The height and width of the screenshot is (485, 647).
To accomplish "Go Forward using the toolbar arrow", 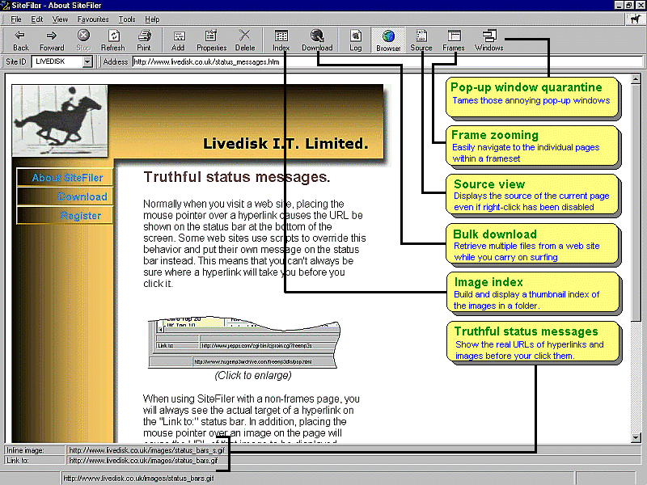I will click(52, 40).
